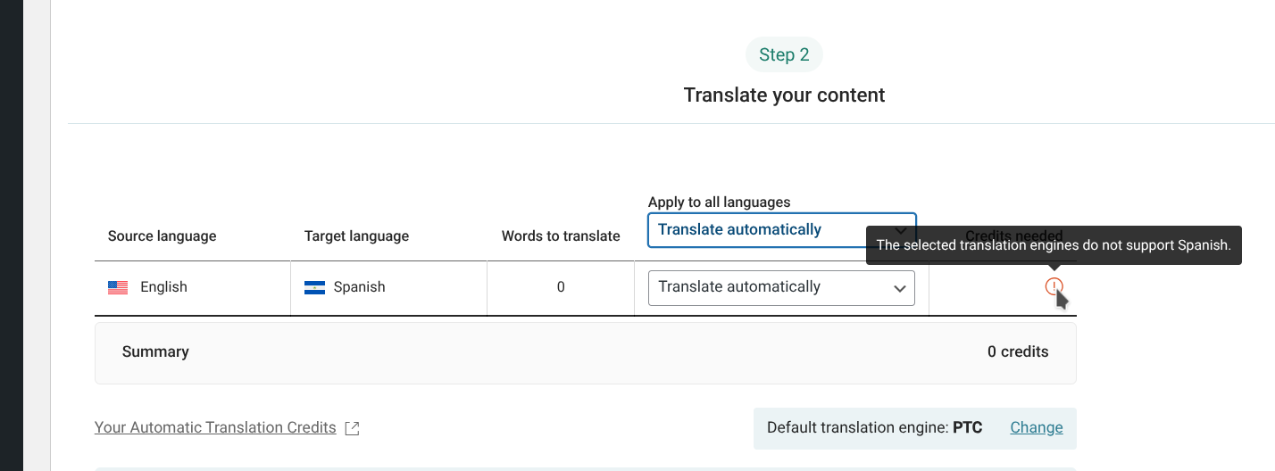This screenshot has width=1275, height=471.
Task: Open the Apply to all languages combo box
Action: (x=768, y=230)
